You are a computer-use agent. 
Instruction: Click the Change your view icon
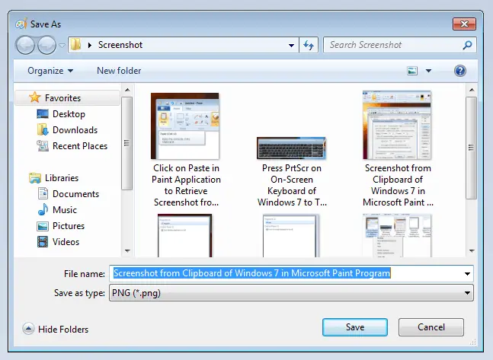[x=412, y=71]
